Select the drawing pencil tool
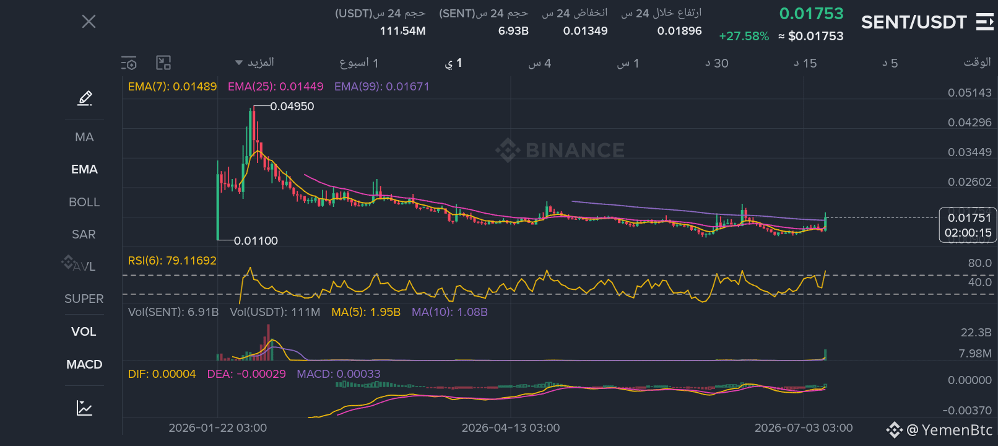998x446 pixels. click(x=85, y=98)
